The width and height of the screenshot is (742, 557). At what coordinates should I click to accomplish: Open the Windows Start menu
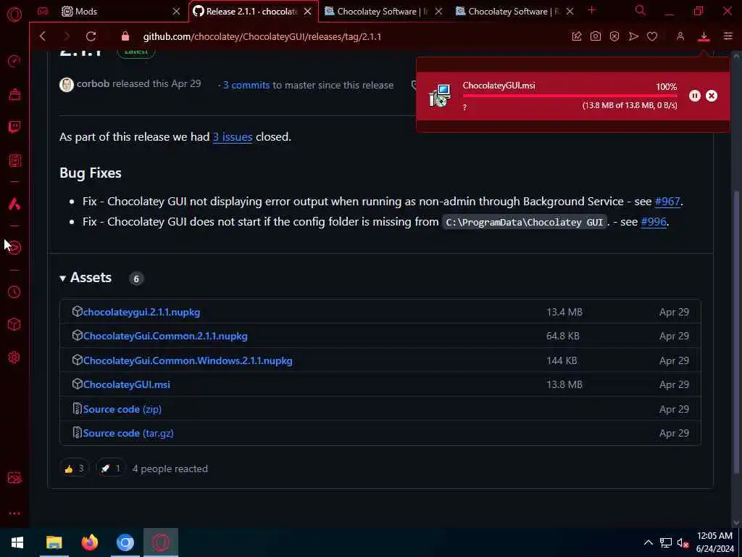(x=17, y=542)
